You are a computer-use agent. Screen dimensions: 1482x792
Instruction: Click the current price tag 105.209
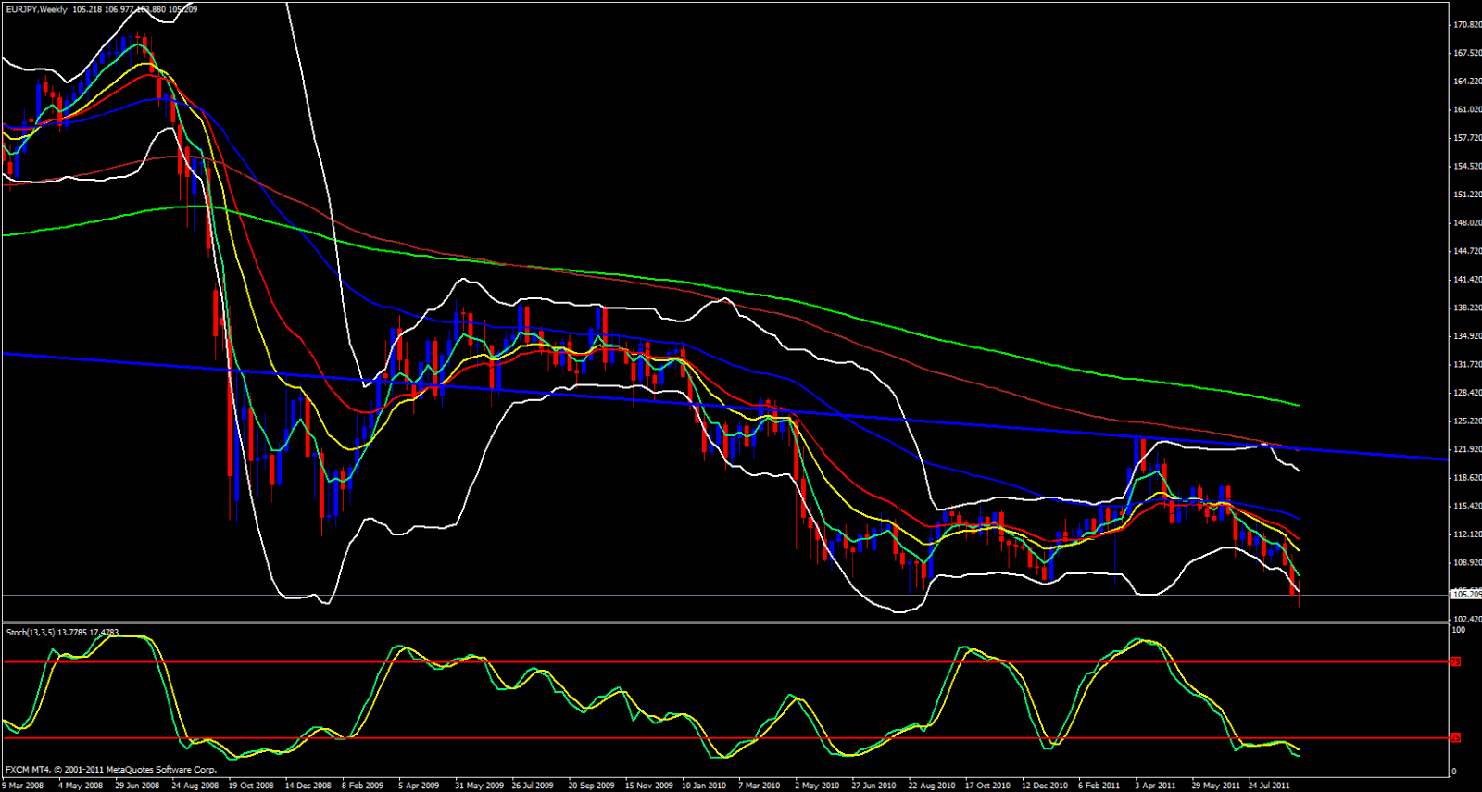pos(1465,595)
